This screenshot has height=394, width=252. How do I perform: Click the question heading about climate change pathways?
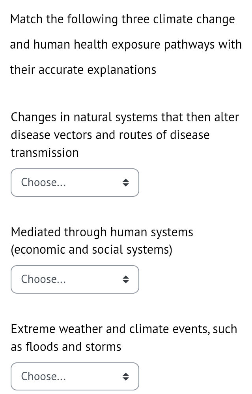pos(122,44)
